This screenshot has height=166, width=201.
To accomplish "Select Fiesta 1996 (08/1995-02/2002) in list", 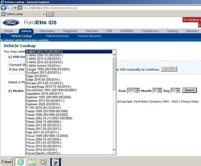I will 69,115.
